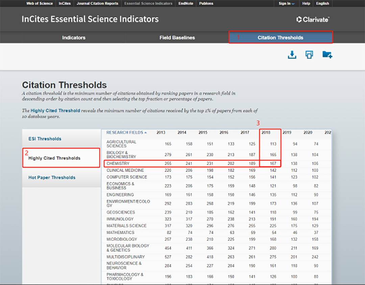Click the 2014 column header
The image size is (365, 285).
182,132
